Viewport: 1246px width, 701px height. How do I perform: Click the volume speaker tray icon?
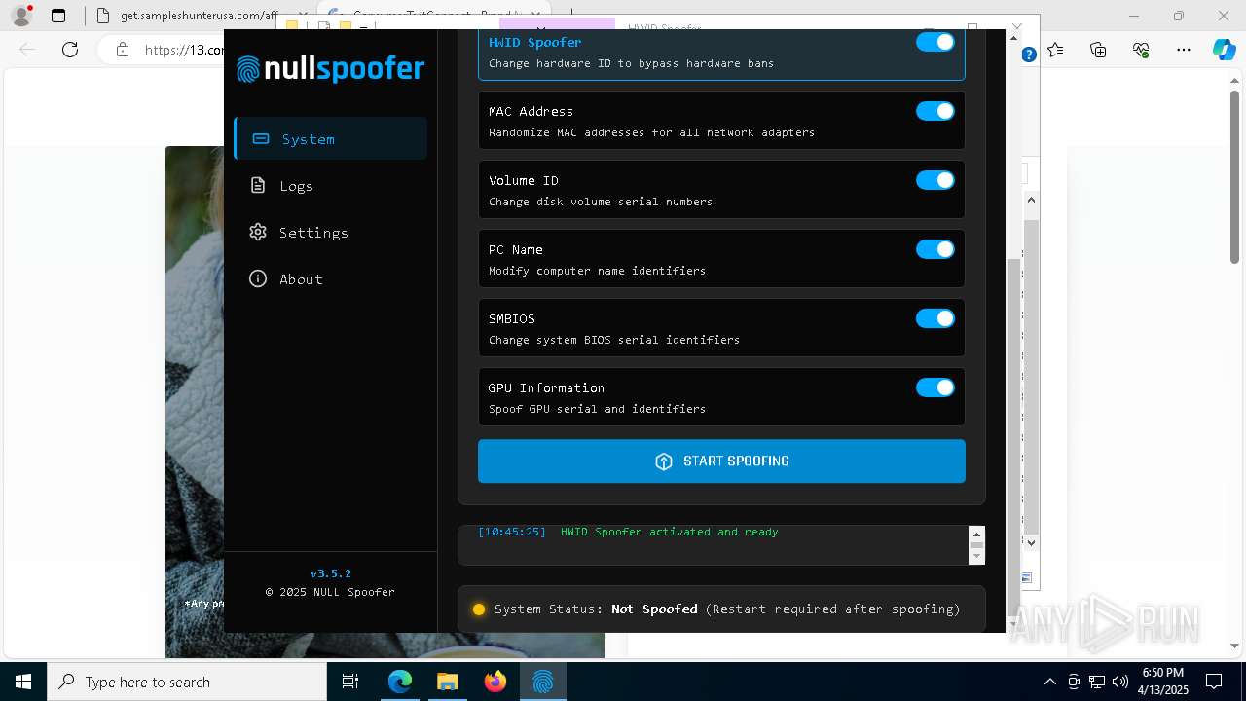point(1120,682)
